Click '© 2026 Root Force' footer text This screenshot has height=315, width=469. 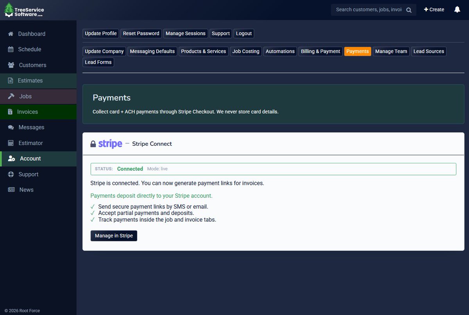(22, 311)
